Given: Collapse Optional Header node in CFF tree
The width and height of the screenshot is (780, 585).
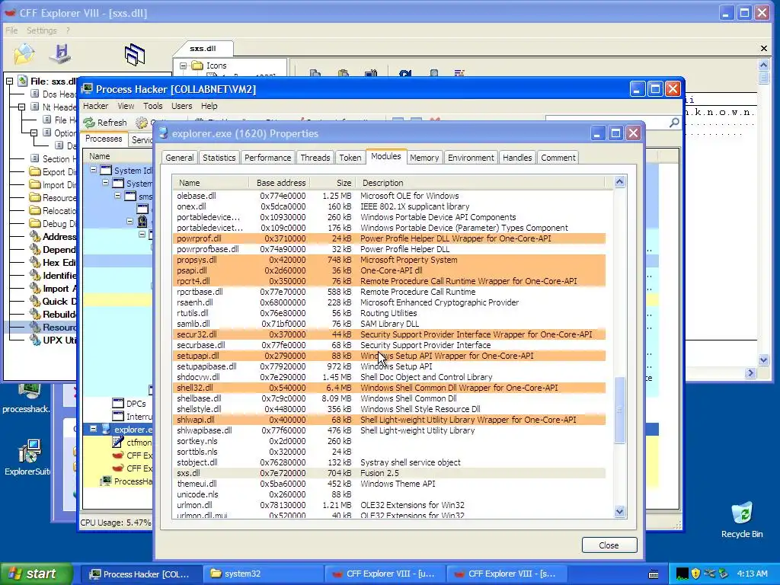Looking at the screenshot, I should [34, 133].
